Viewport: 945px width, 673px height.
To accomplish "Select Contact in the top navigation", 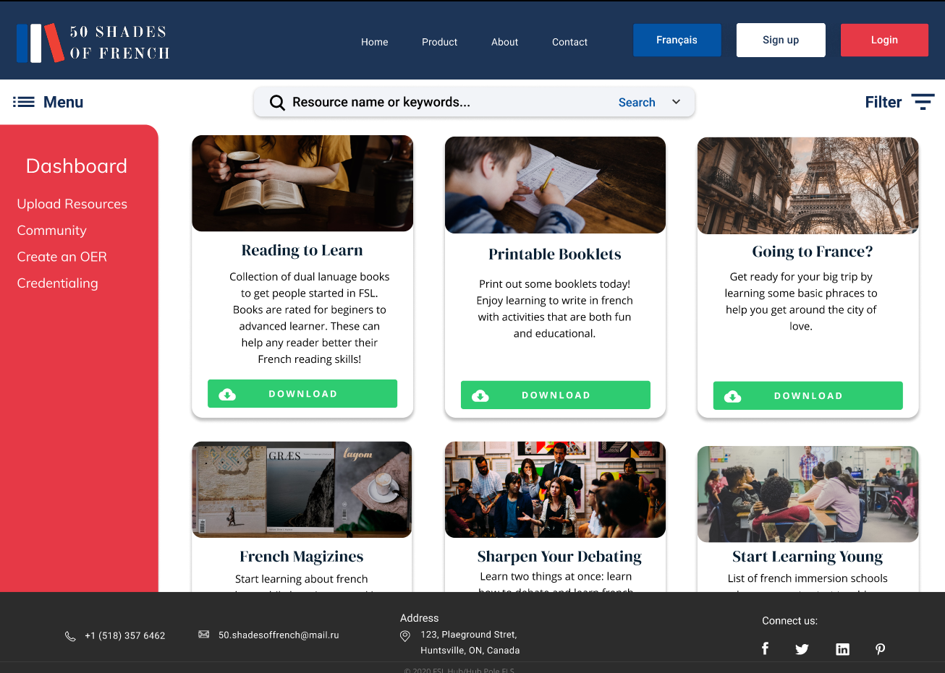I will tap(569, 42).
